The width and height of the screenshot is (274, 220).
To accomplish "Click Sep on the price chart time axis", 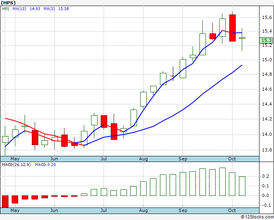I will [x=183, y=159].
